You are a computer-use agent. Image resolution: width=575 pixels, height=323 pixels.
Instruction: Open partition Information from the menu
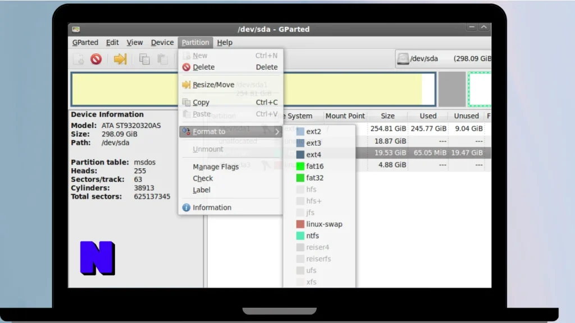pos(230,207)
